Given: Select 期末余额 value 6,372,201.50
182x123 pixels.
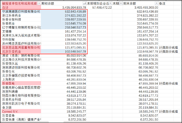Looking at the screenshot, I should [149, 119].
